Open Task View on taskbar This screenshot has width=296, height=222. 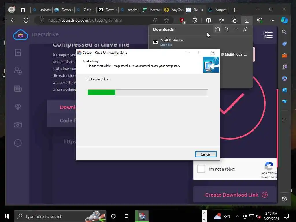click(127, 216)
